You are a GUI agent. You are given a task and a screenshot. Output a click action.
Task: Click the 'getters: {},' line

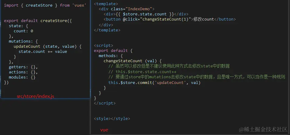[23, 67]
